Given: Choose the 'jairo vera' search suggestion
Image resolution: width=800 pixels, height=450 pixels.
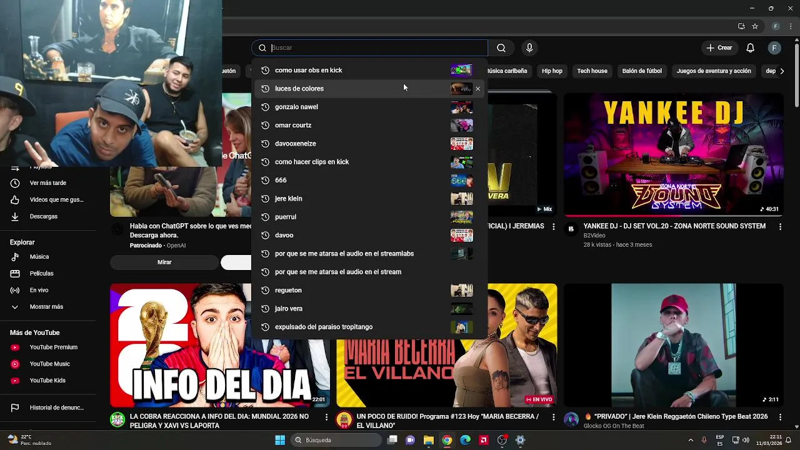Looking at the screenshot, I should tap(369, 309).
